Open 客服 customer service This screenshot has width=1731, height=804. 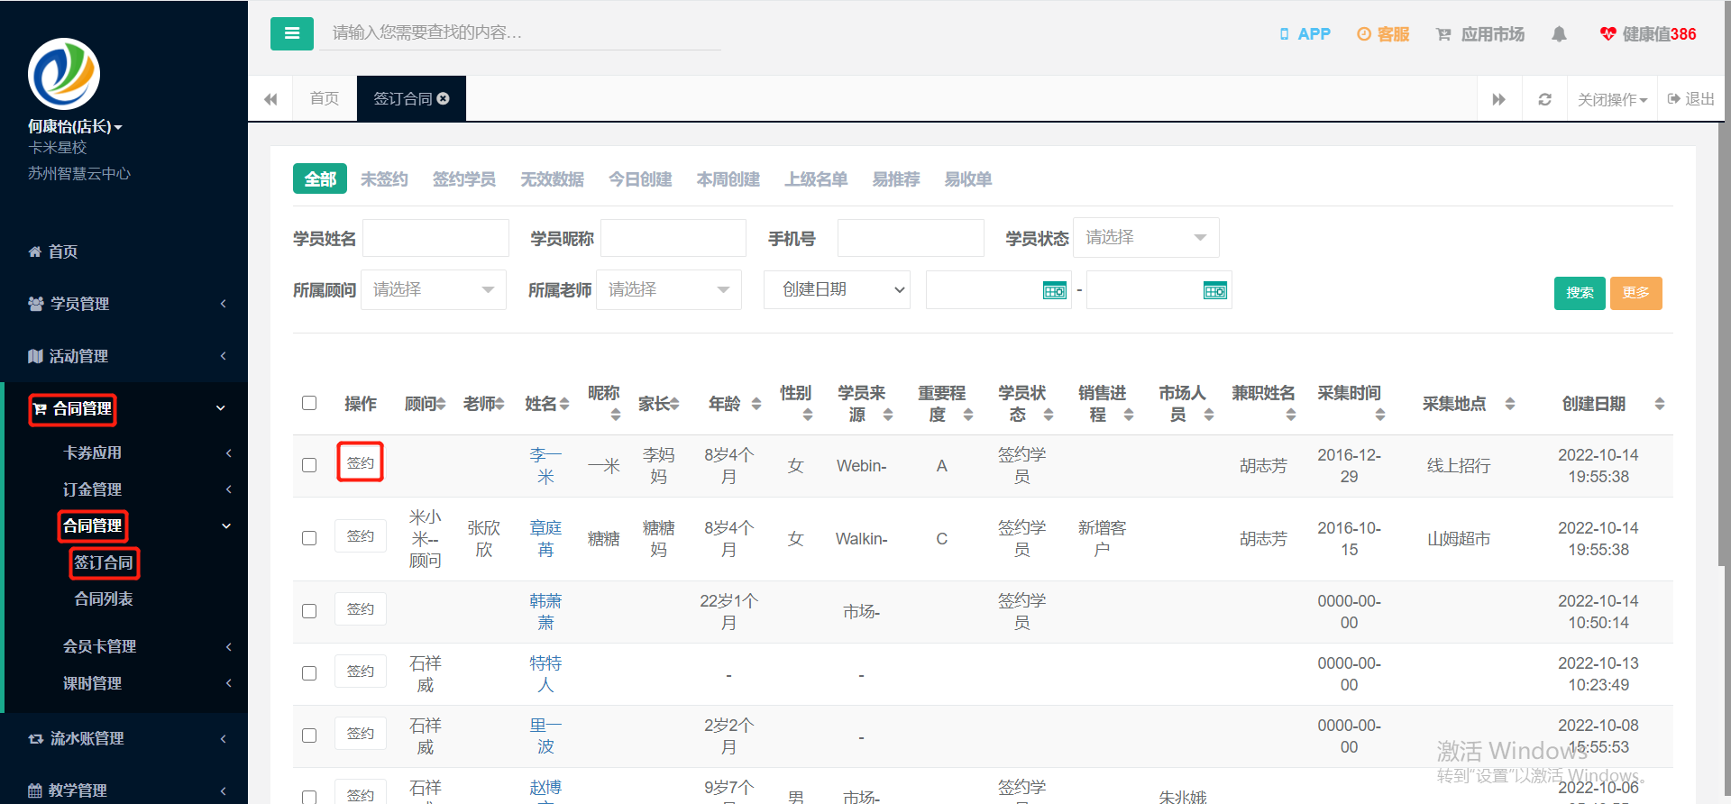coord(1383,34)
